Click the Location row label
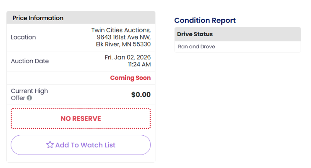 pos(24,37)
